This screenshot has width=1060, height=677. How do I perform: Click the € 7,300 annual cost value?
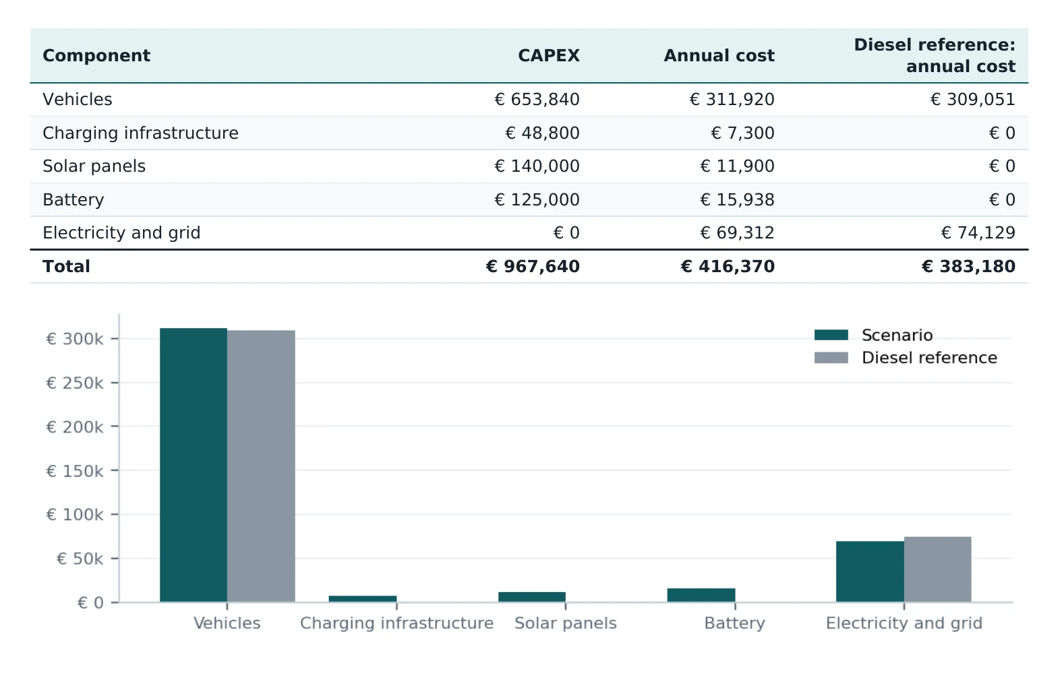coord(742,133)
